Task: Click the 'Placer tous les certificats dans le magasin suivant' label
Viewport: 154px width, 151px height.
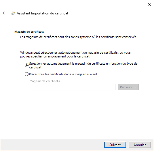Action: pos(63,74)
